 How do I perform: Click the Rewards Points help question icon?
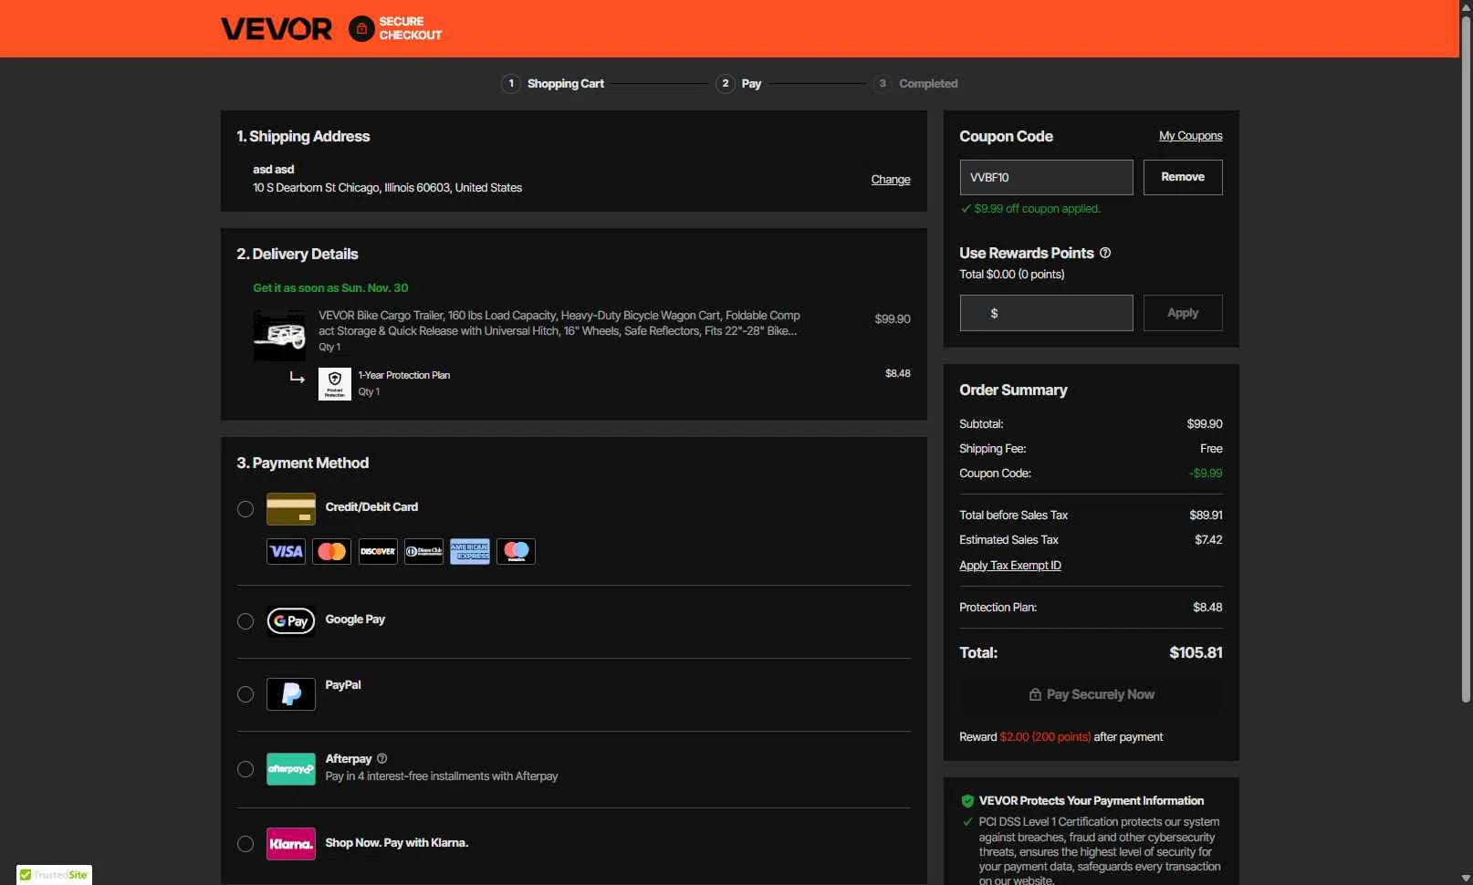click(1105, 253)
